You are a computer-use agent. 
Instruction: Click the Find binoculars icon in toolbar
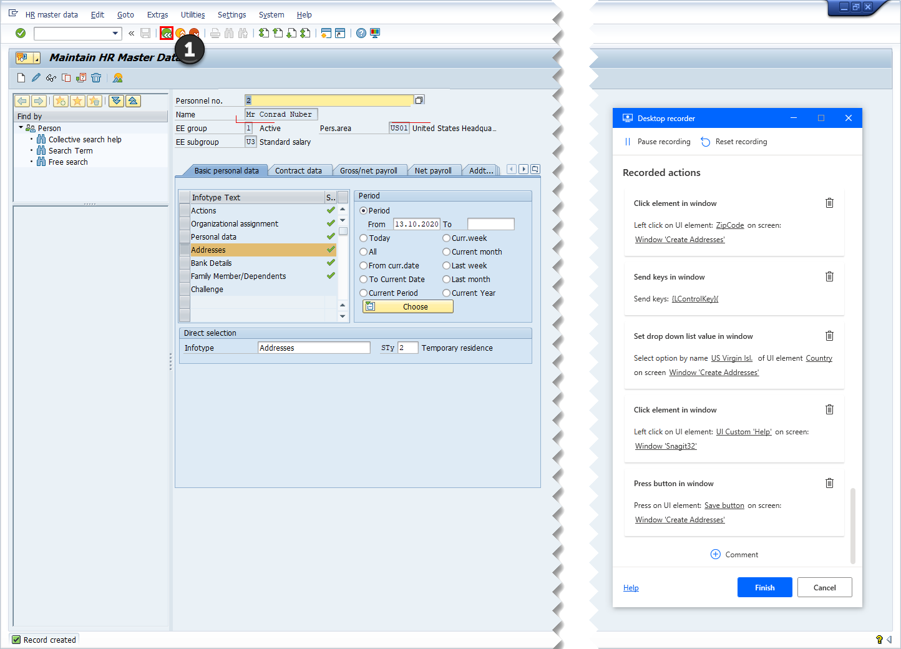click(x=229, y=33)
